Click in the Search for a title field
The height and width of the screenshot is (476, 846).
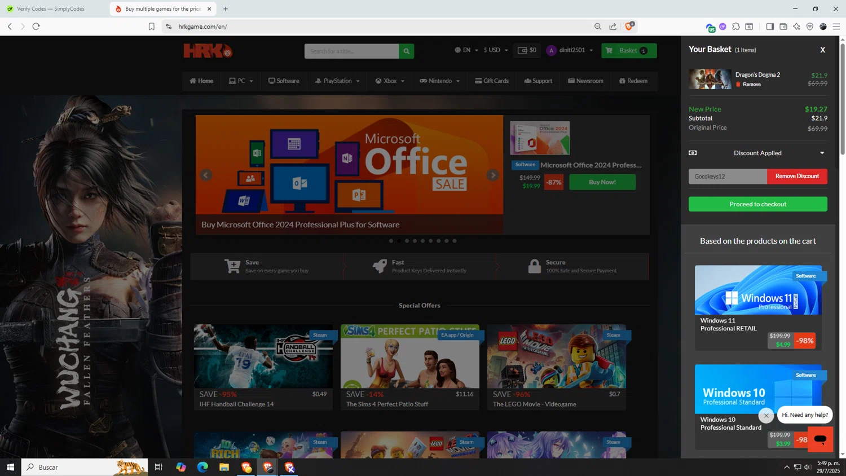(x=351, y=51)
